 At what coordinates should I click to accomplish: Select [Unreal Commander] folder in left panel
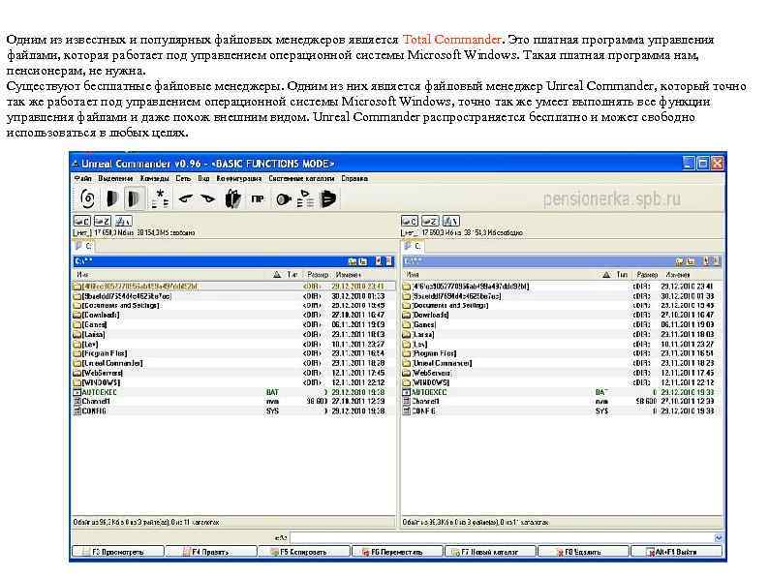pyautogui.click(x=233, y=363)
